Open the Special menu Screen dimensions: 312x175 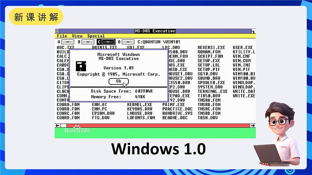[x=96, y=36]
